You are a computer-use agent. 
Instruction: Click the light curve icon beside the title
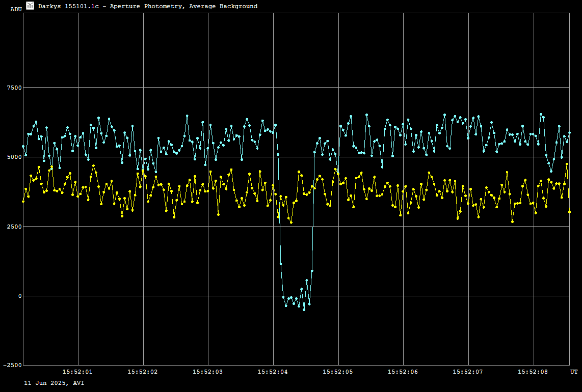pyautogui.click(x=30, y=6)
